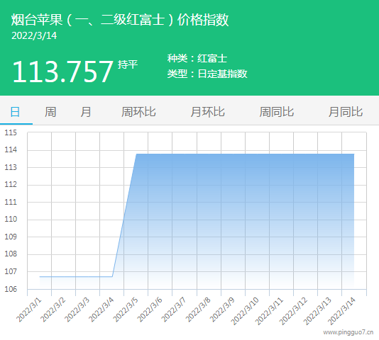Click the www.pingguo7.cn watermark link
Screen dimensions: 379x340
point(348,332)
